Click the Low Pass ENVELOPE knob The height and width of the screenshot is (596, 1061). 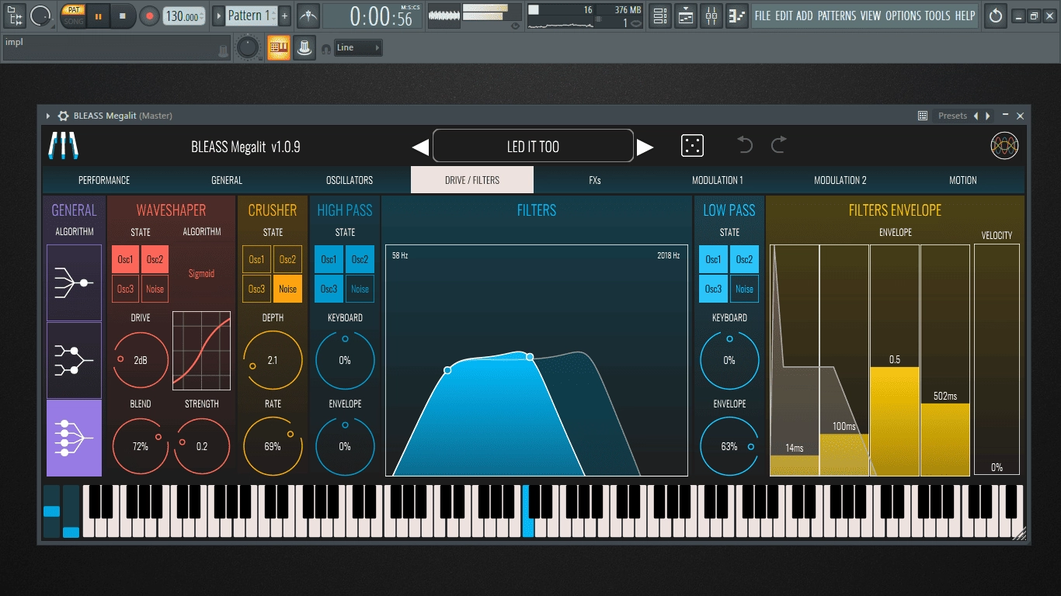coord(729,446)
